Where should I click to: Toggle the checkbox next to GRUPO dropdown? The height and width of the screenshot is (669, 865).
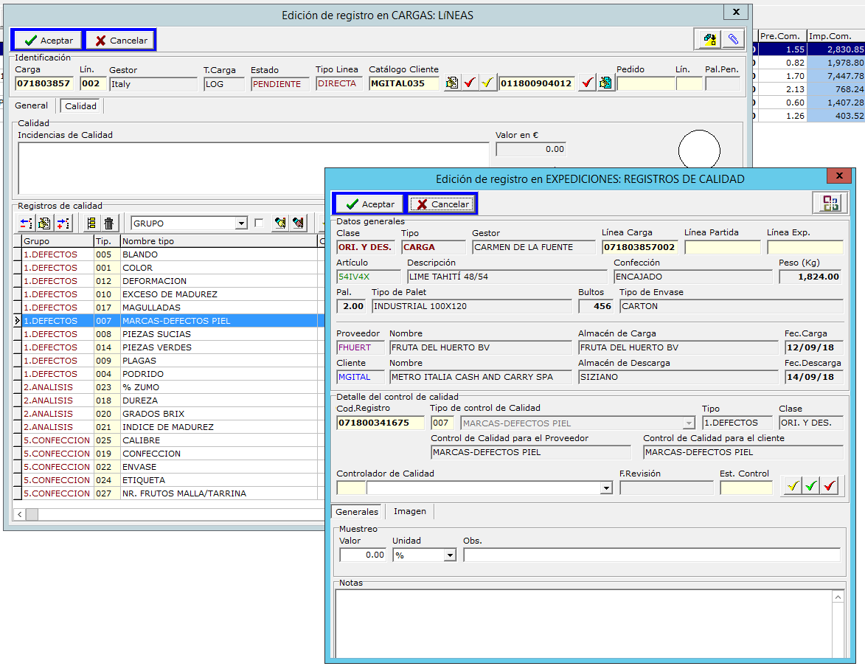point(259,223)
